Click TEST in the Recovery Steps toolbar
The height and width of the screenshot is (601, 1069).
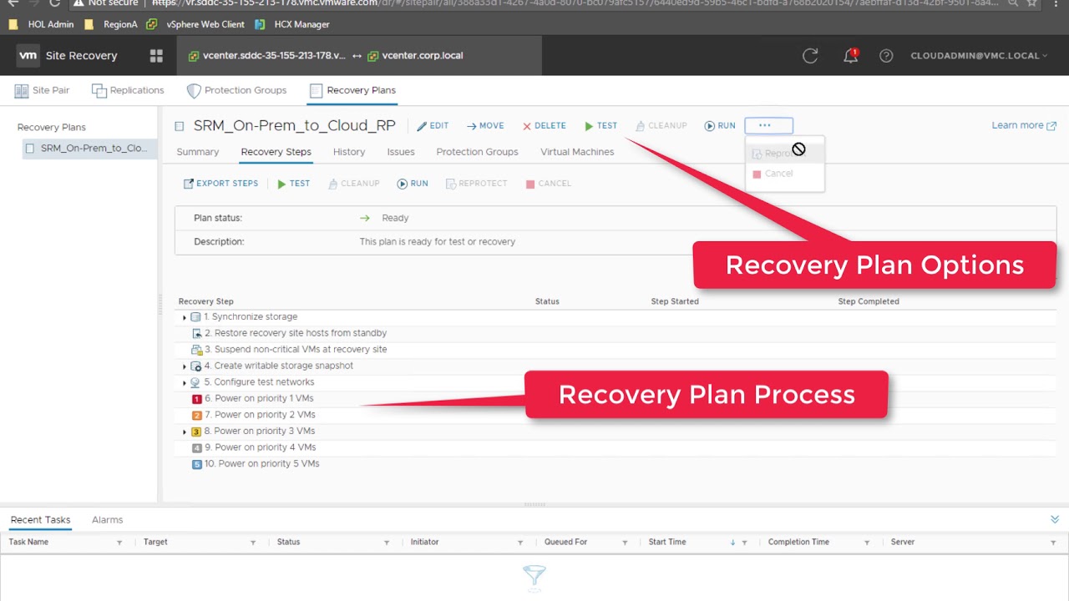point(293,184)
